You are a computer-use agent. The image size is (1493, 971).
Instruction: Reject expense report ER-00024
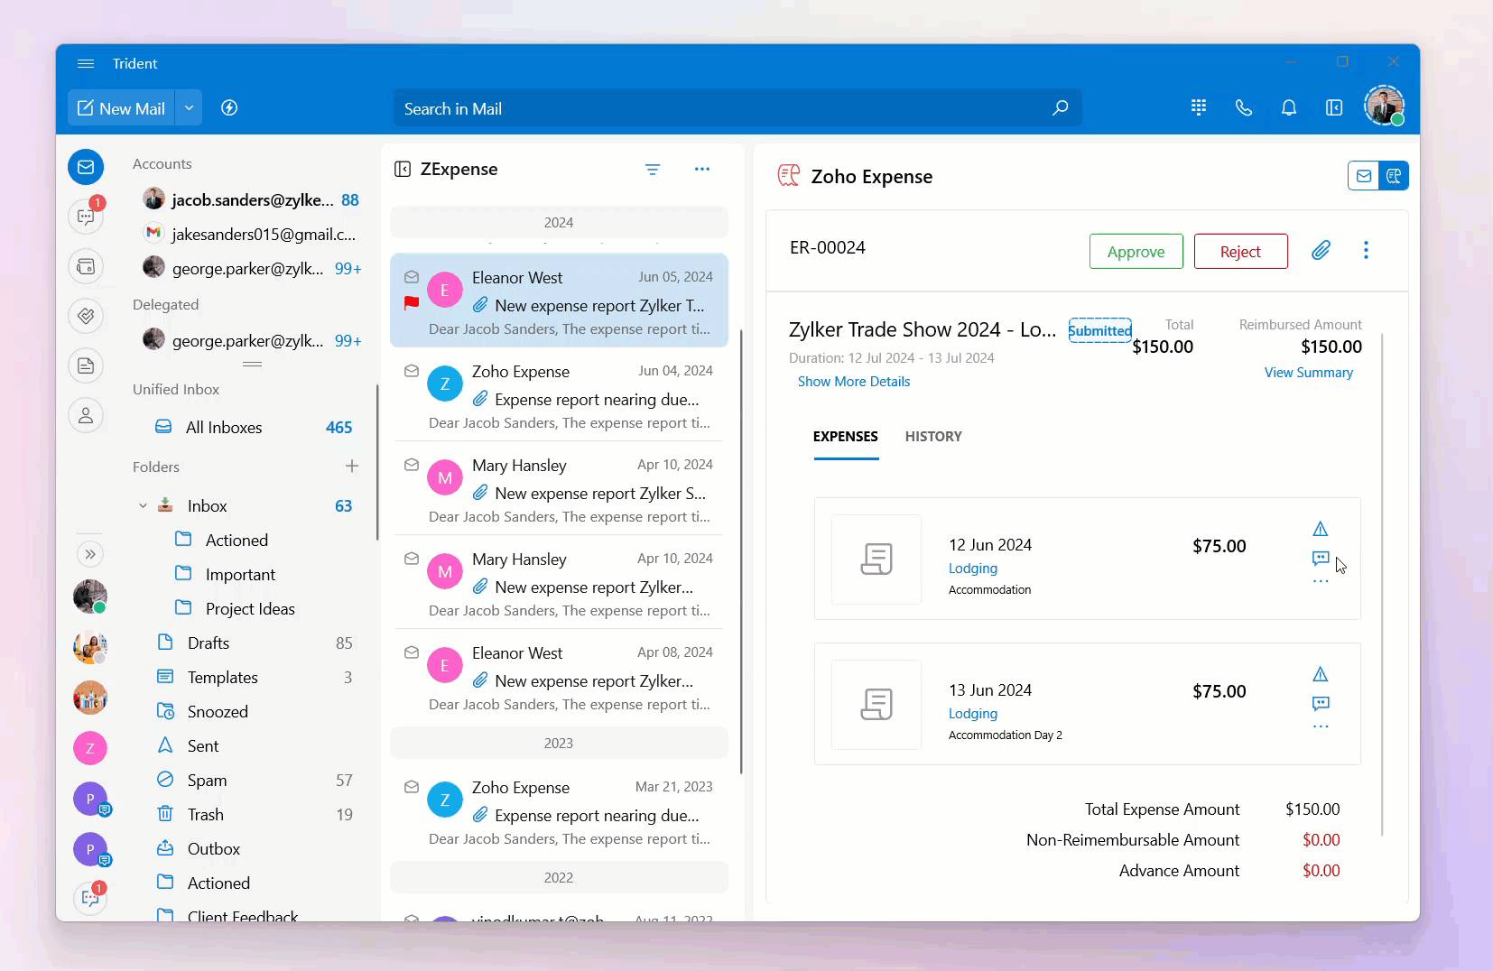coord(1241,252)
